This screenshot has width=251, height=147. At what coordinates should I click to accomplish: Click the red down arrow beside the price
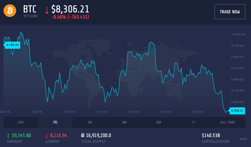47,10
